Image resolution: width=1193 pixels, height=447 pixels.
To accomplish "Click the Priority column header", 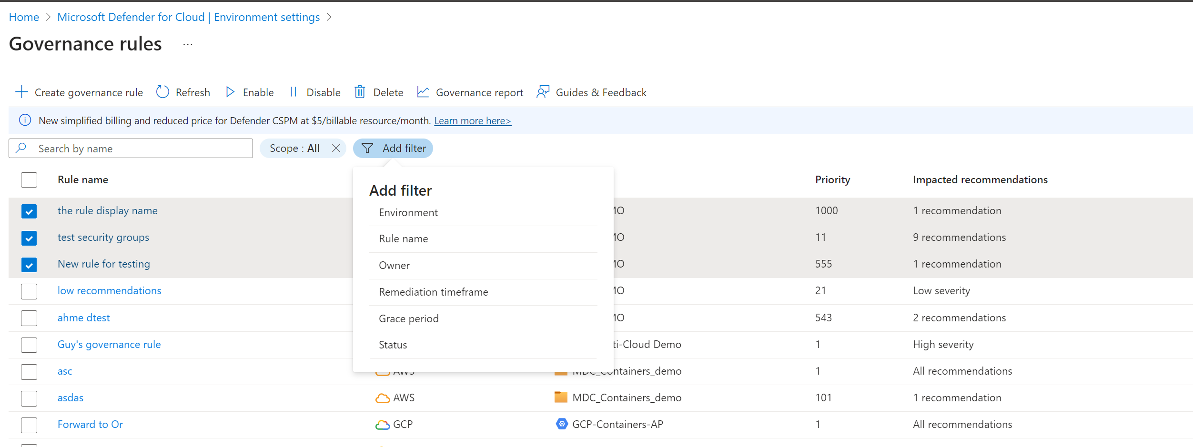I will click(x=832, y=179).
